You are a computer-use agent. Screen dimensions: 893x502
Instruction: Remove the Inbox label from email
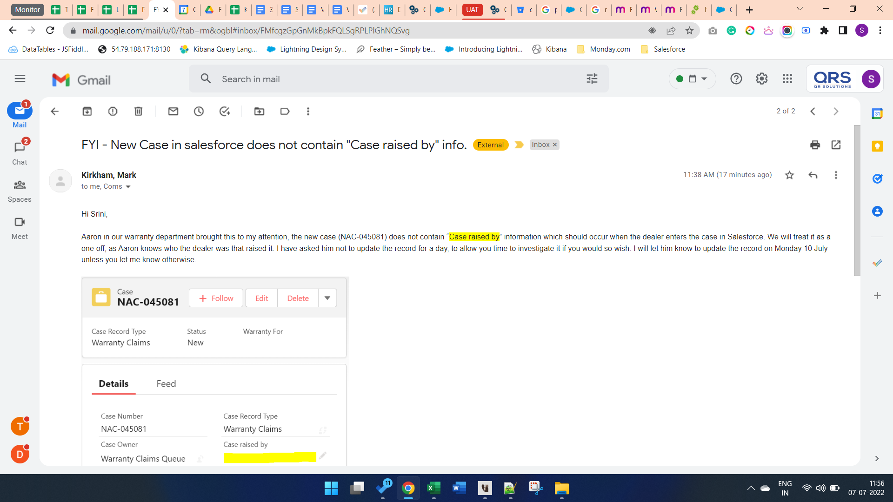pyautogui.click(x=554, y=145)
